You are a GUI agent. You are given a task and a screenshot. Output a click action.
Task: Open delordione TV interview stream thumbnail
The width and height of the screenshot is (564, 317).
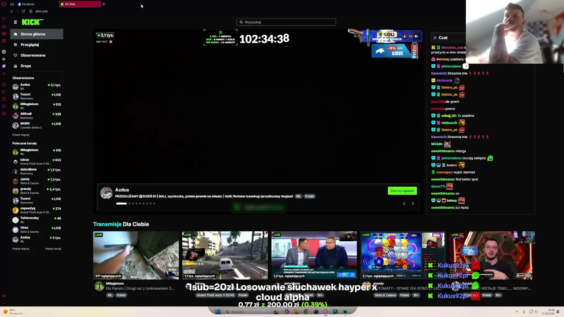pos(314,255)
